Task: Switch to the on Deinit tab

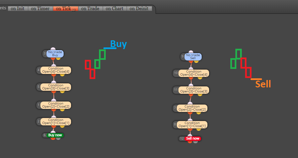Action: point(139,8)
